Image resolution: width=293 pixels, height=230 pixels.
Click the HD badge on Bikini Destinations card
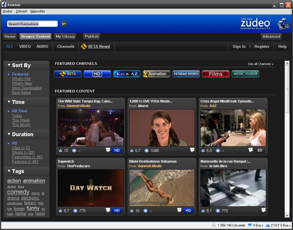(x=188, y=210)
